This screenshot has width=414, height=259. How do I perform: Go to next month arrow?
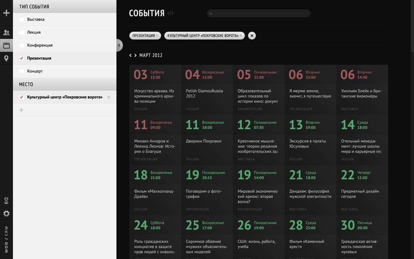pyautogui.click(x=135, y=55)
